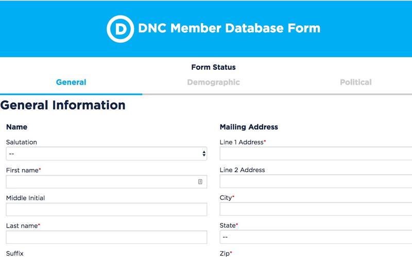Click the First name input field
Viewport: 412px width, 257px height.
point(100,181)
